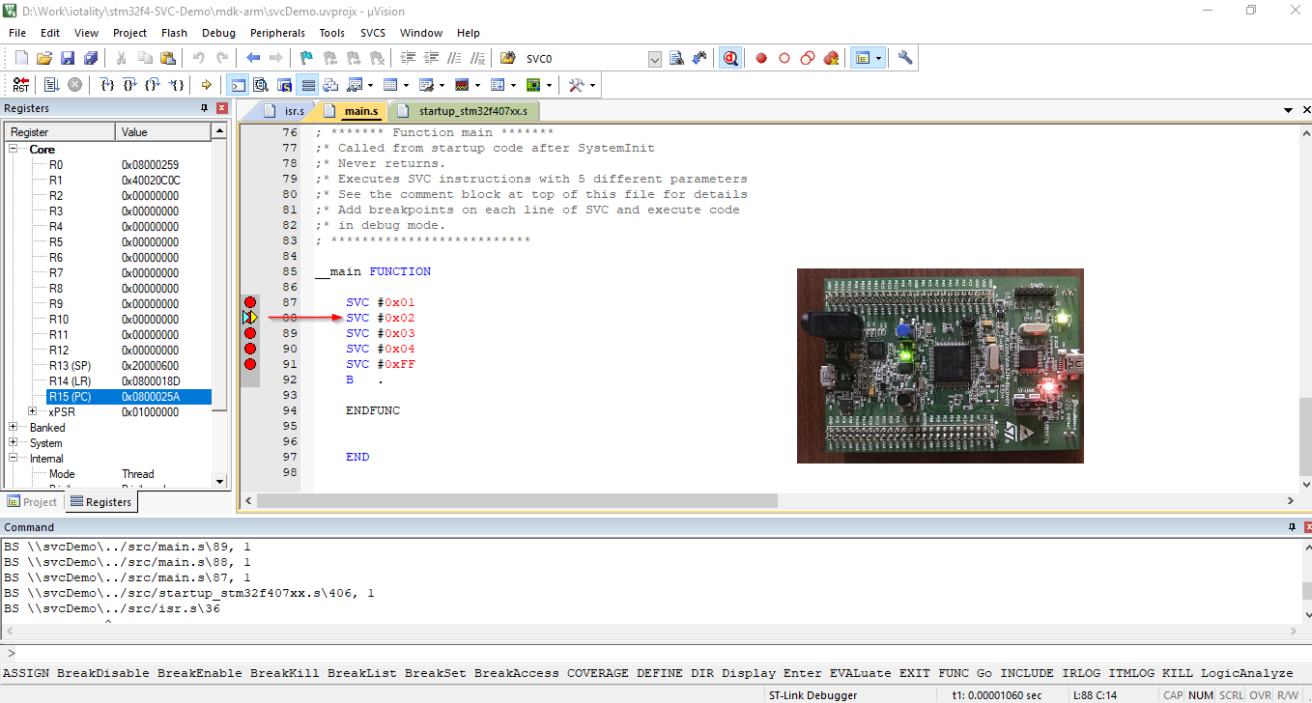Image resolution: width=1312 pixels, height=703 pixels.
Task: Switch to startup_stm32f407xx.s tab
Action: pos(465,111)
